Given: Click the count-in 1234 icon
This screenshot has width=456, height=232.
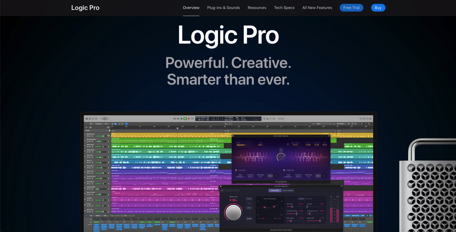Looking at the screenshot, I should [279, 119].
